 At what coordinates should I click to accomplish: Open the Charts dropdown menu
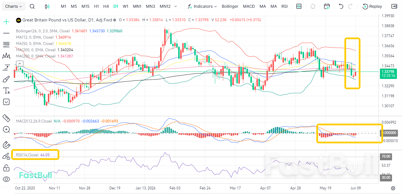click(x=14, y=6)
